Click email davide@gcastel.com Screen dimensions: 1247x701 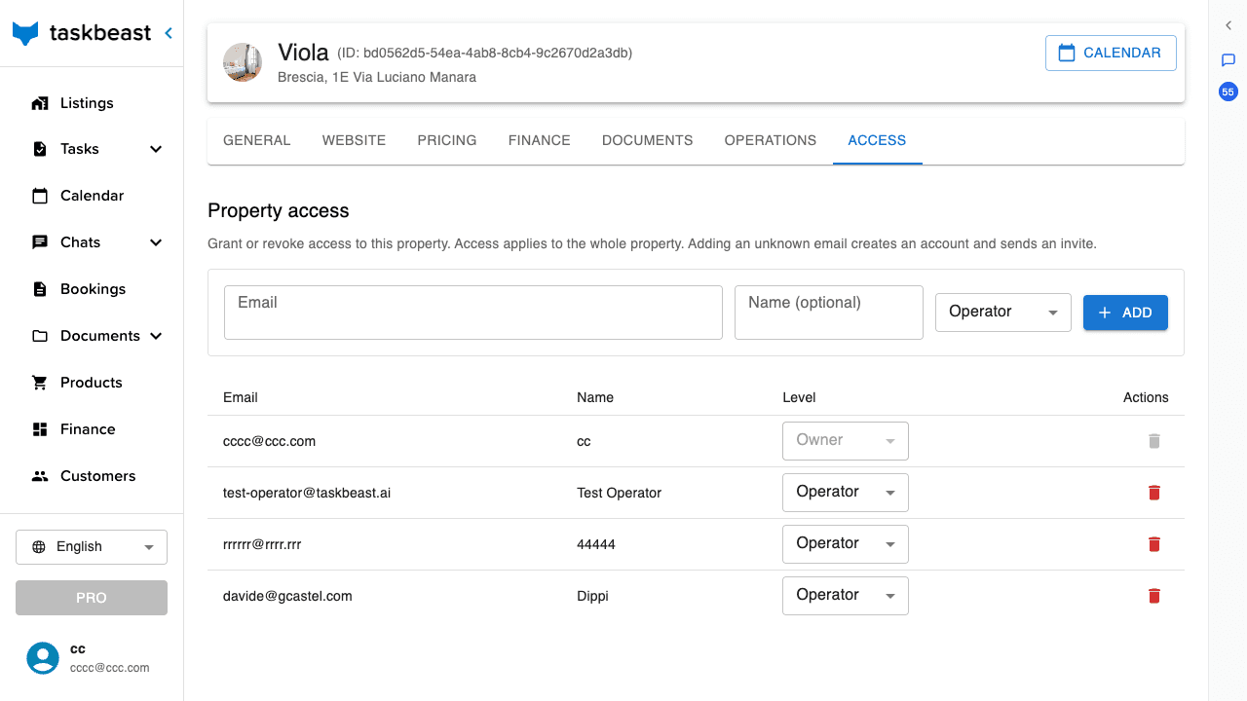[x=287, y=596]
